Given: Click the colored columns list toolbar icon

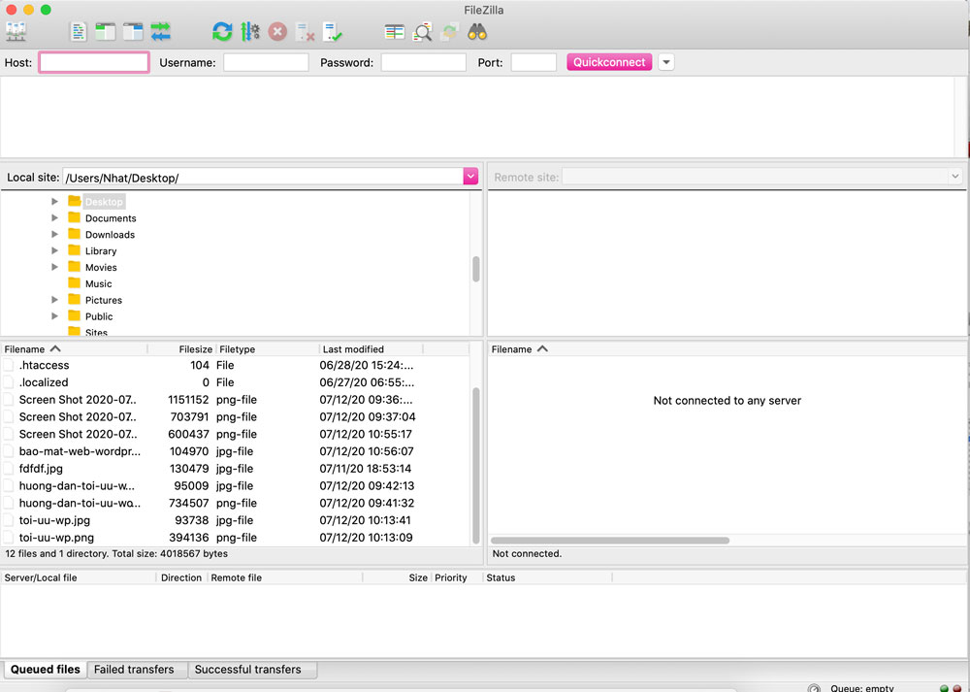Looking at the screenshot, I should [394, 32].
